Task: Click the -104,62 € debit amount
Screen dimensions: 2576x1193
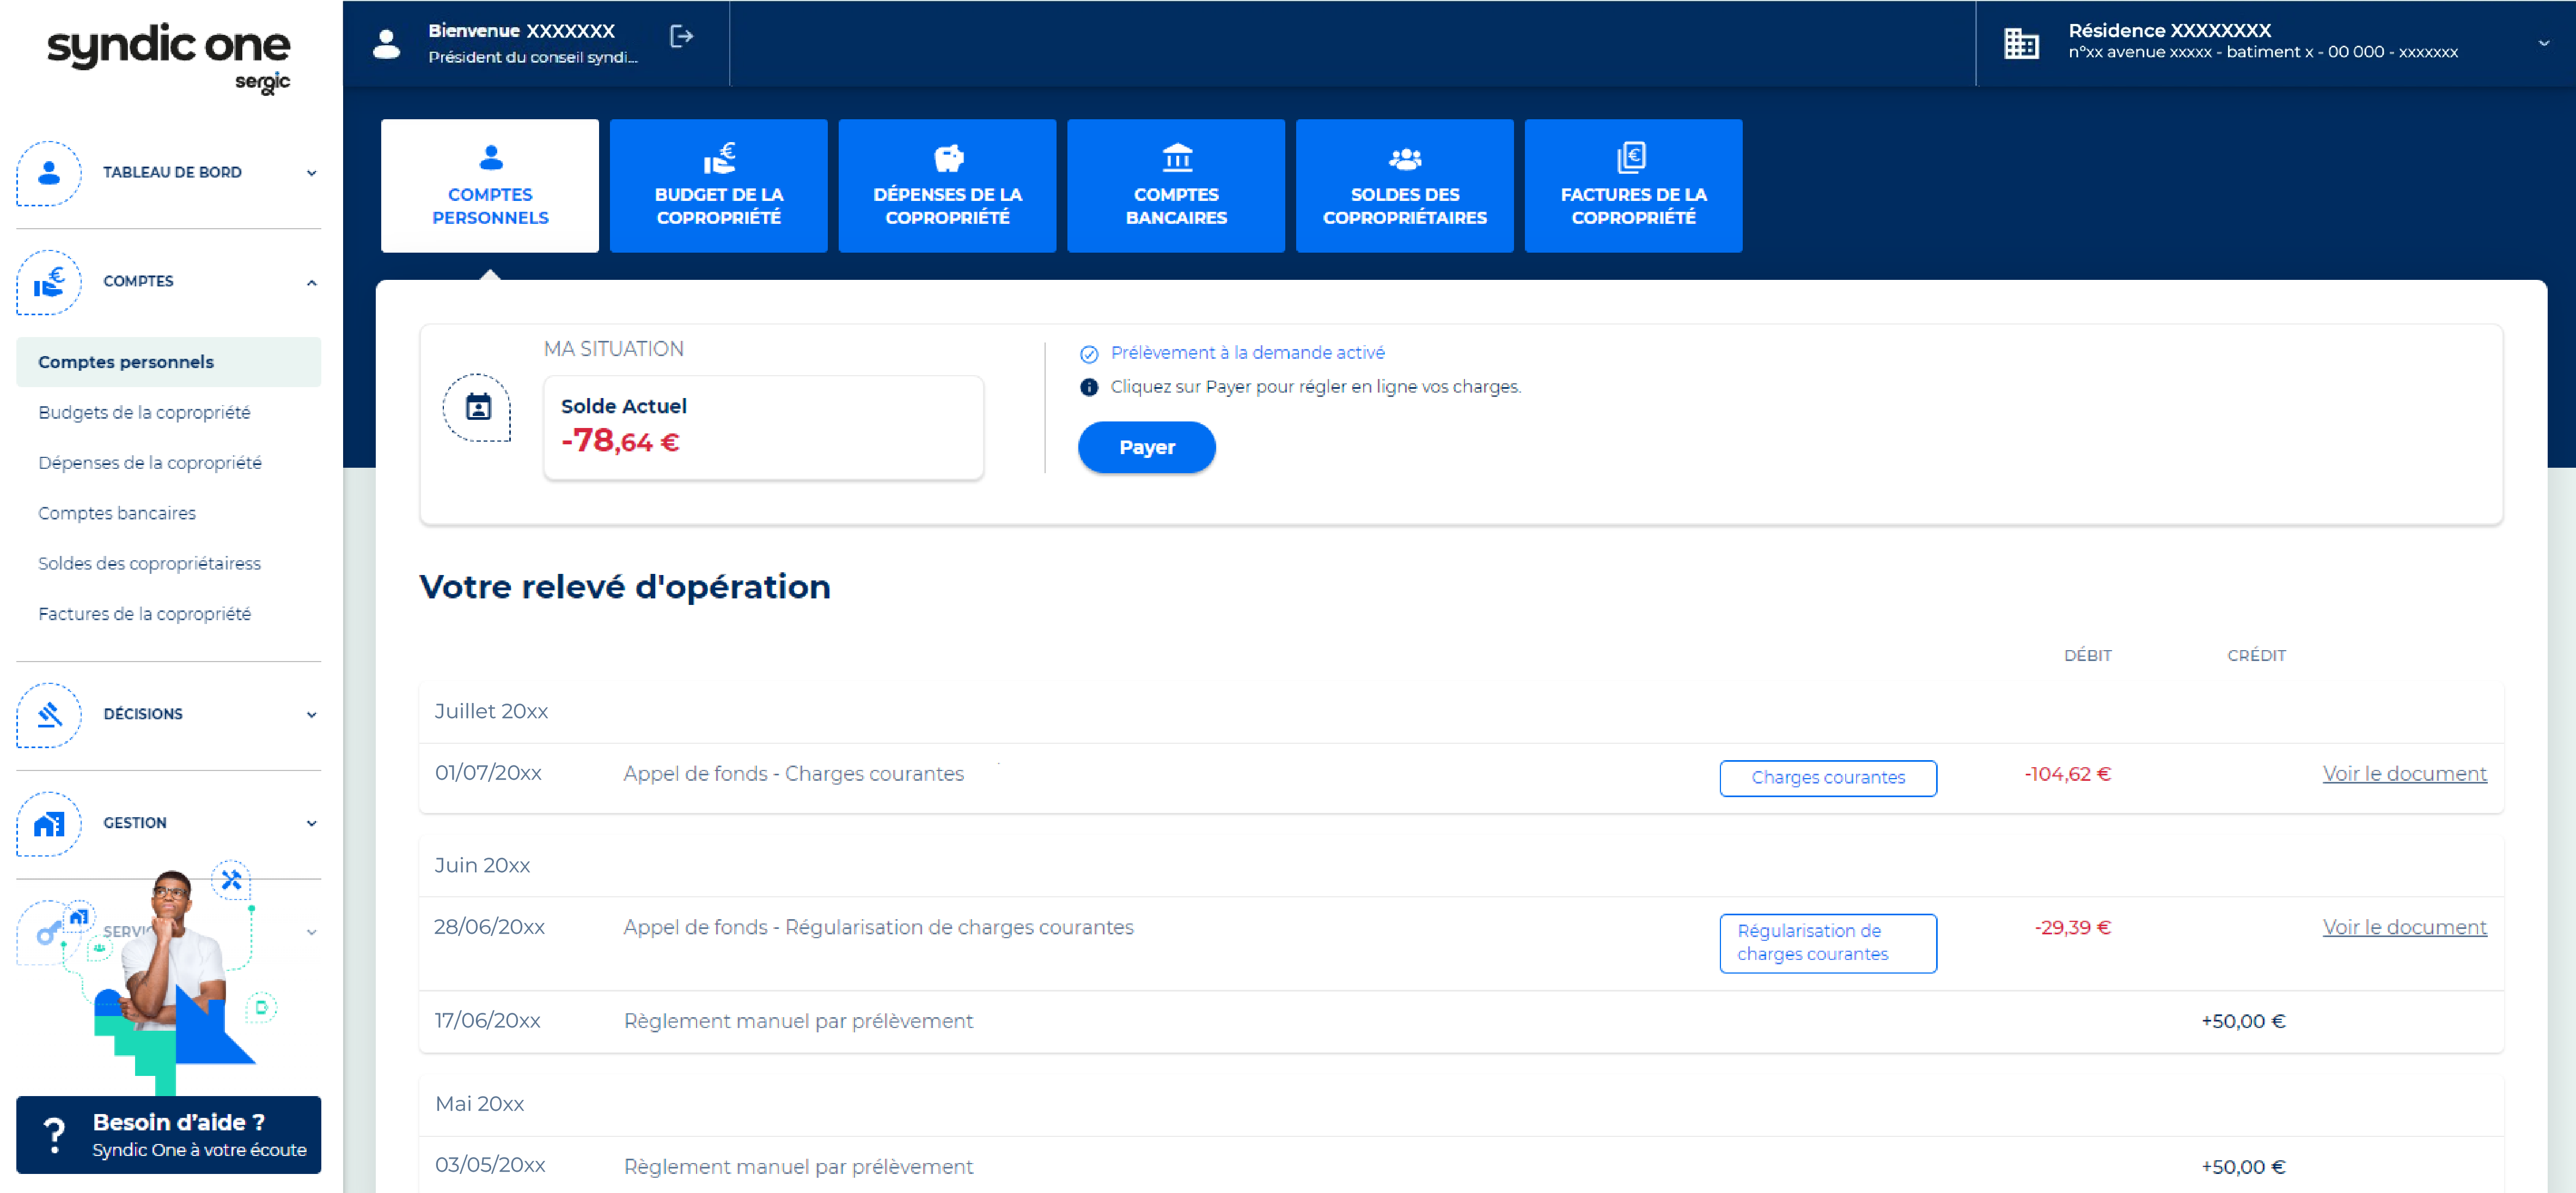Action: click(2067, 774)
